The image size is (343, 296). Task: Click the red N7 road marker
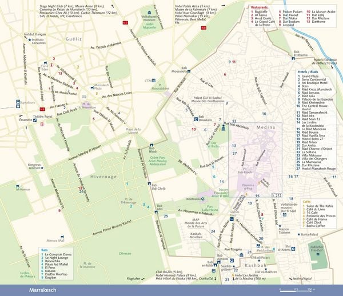(x=125, y=22)
